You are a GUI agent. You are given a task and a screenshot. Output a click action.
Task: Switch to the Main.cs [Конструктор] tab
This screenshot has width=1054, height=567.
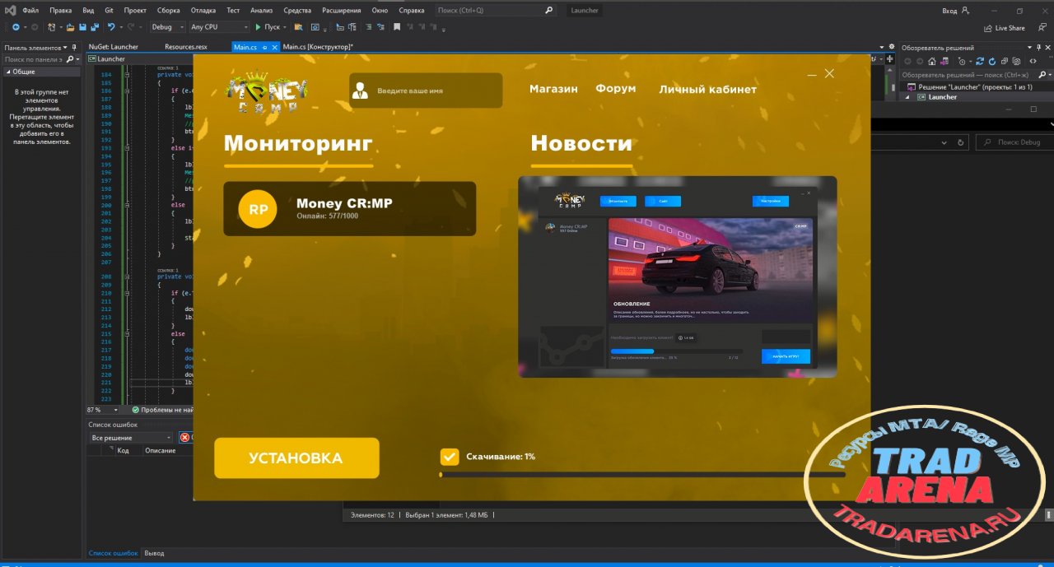click(x=318, y=47)
